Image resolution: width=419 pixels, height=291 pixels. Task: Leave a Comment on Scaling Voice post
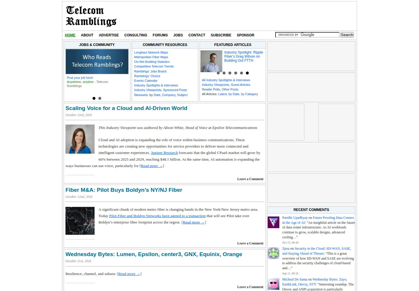pyautogui.click(x=250, y=179)
